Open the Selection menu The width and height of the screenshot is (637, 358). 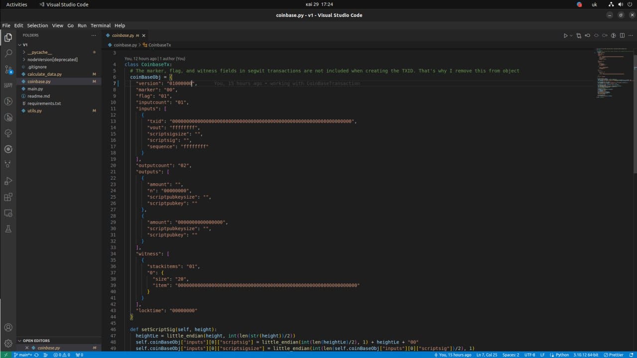click(x=37, y=25)
